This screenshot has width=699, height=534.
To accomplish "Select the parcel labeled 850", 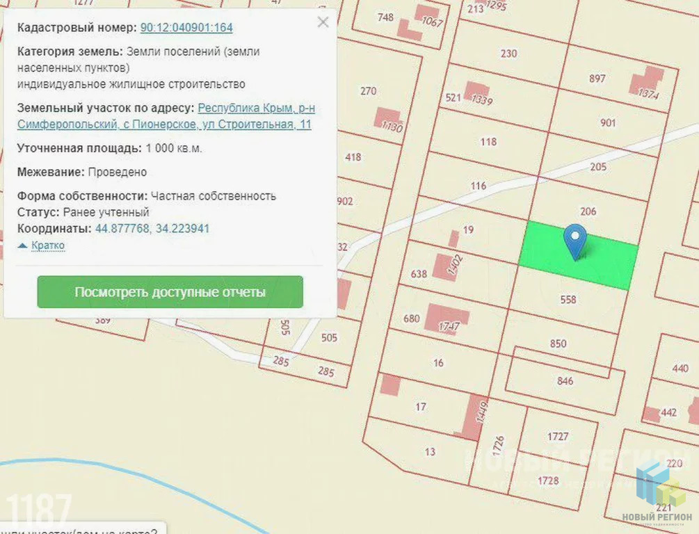I will coord(558,343).
